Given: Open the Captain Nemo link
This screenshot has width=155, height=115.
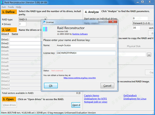Looking at the screenshot, I should [x=91, y=96].
